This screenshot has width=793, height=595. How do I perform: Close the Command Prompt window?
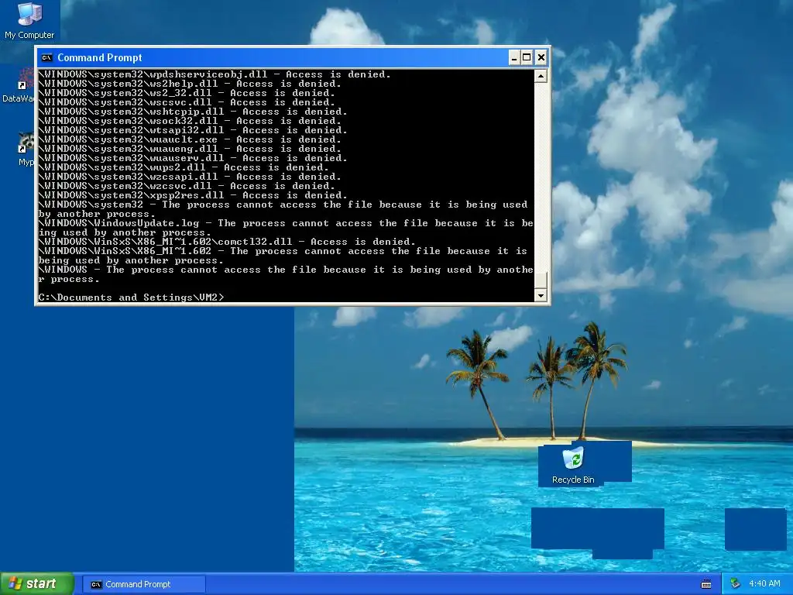[541, 57]
